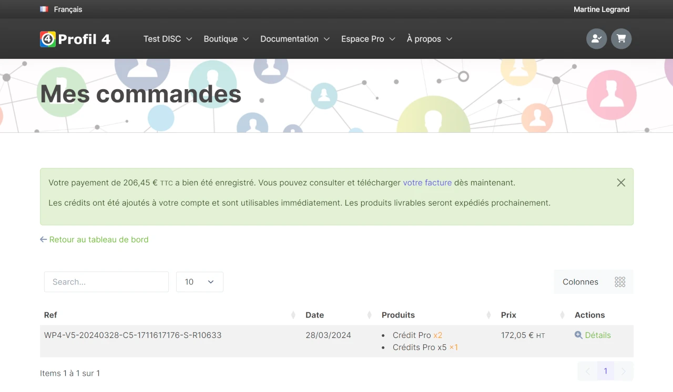The image size is (673, 392).
Task: Click the French flag icon
Action: (x=44, y=9)
